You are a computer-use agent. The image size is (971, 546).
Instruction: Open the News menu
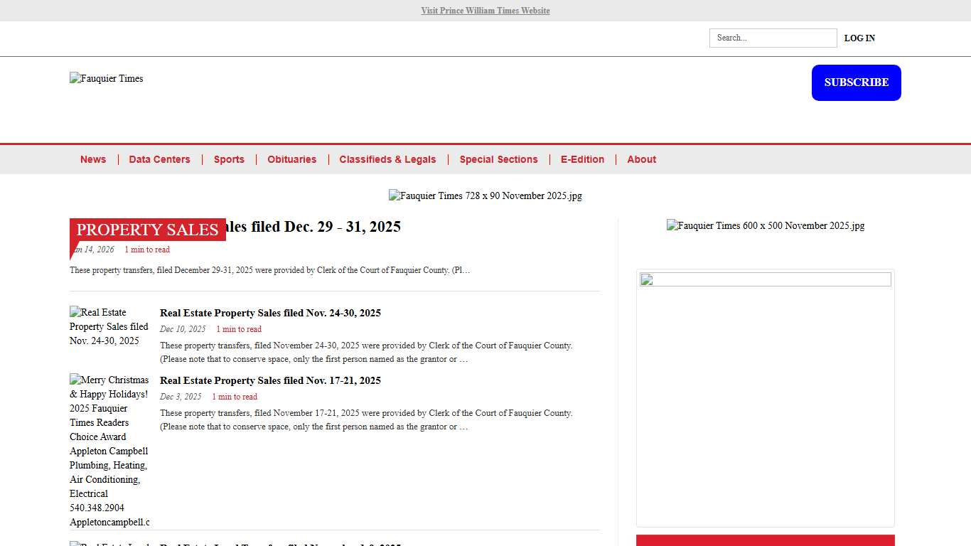93,159
